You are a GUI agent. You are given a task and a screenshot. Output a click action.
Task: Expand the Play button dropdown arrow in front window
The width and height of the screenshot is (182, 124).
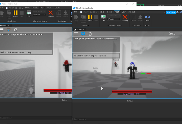pos(76,23)
